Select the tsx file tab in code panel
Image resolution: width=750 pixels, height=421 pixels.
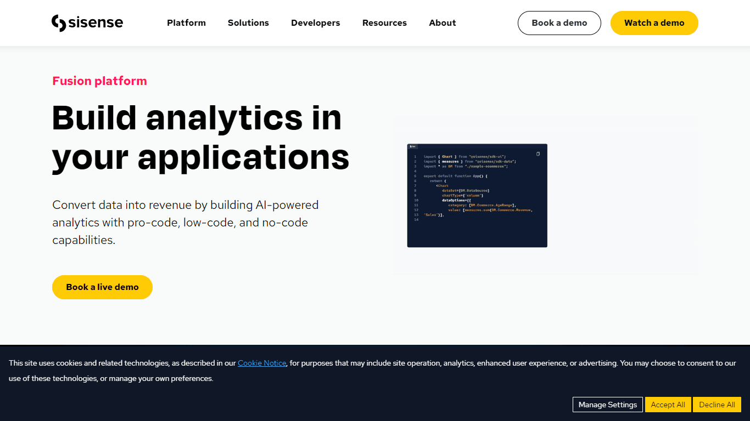coord(413,146)
